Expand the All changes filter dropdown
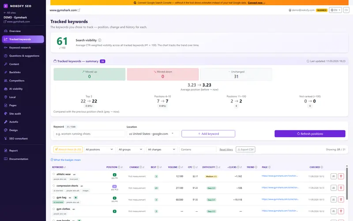The height and width of the screenshot is (221, 353). [x=161, y=149]
